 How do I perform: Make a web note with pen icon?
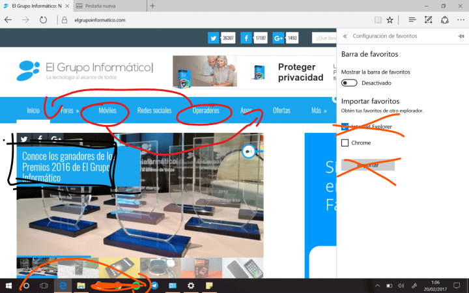coord(429,20)
